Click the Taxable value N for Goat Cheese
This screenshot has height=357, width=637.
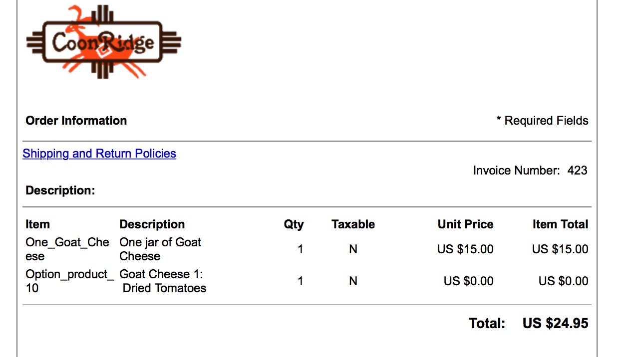point(353,249)
